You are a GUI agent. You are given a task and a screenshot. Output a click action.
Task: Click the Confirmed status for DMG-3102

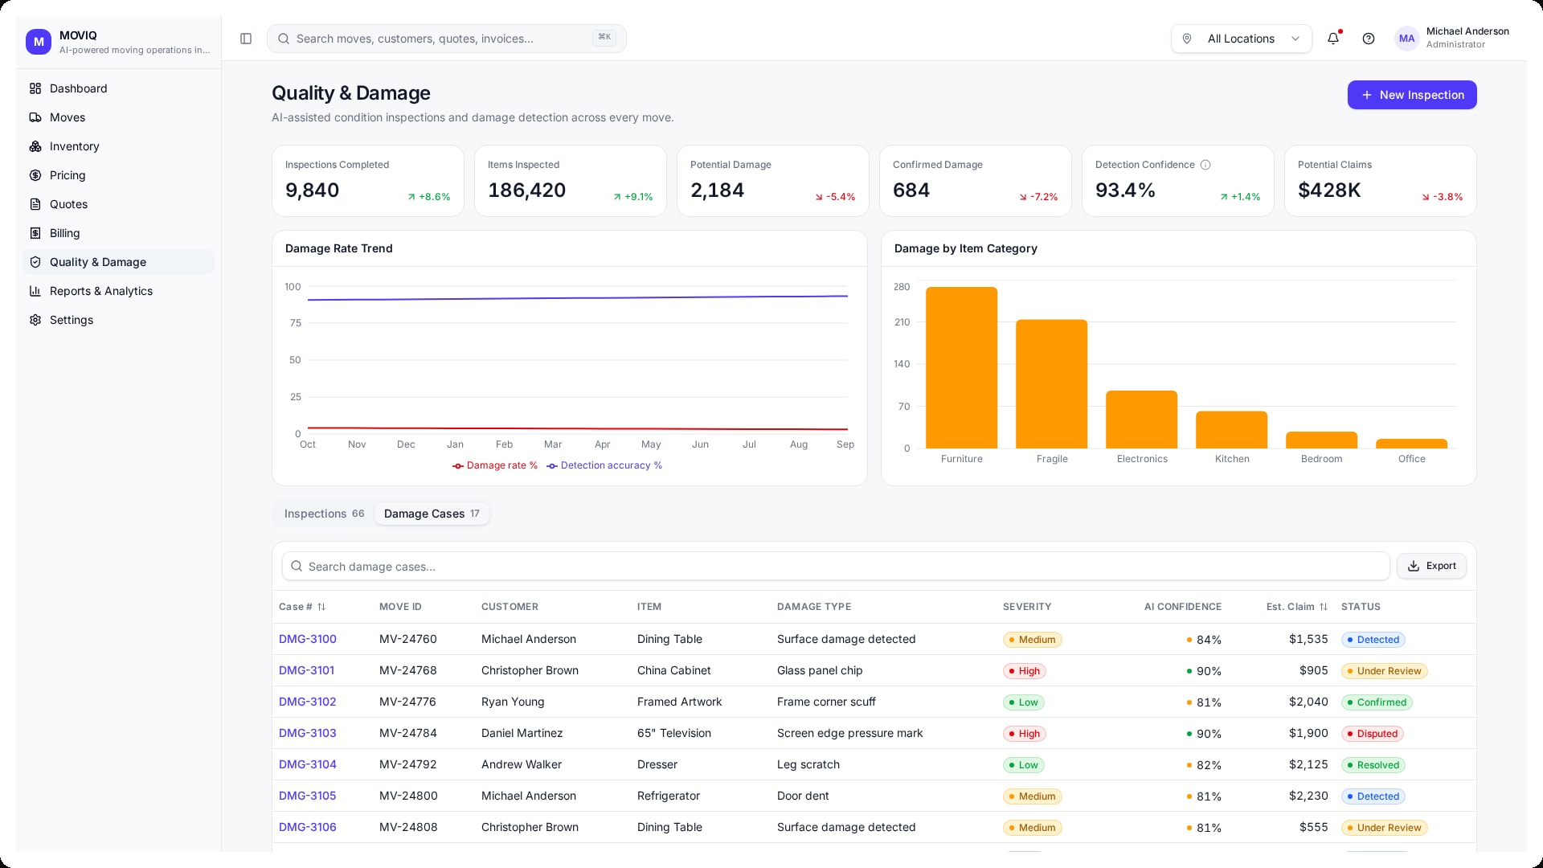coord(1377,702)
